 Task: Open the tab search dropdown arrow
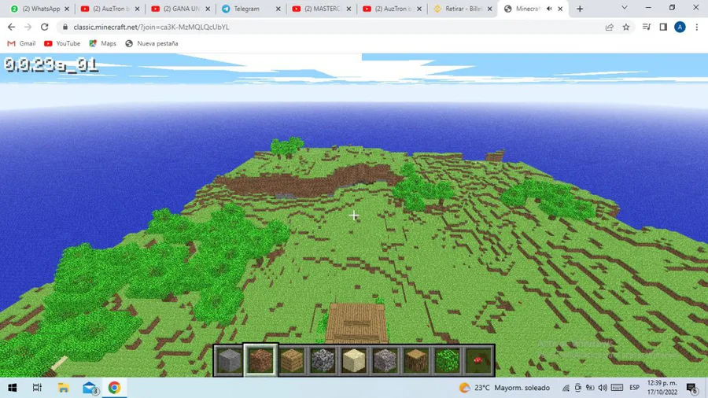tap(625, 8)
